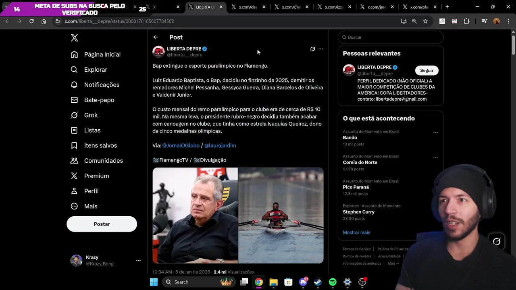Open Política de cookies footer link

[357, 256]
